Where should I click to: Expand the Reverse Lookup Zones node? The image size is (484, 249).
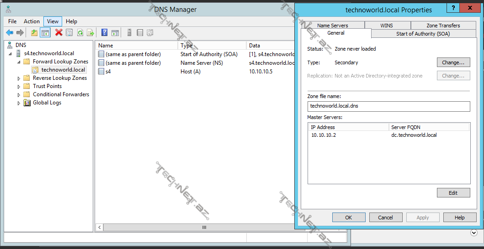click(x=19, y=78)
